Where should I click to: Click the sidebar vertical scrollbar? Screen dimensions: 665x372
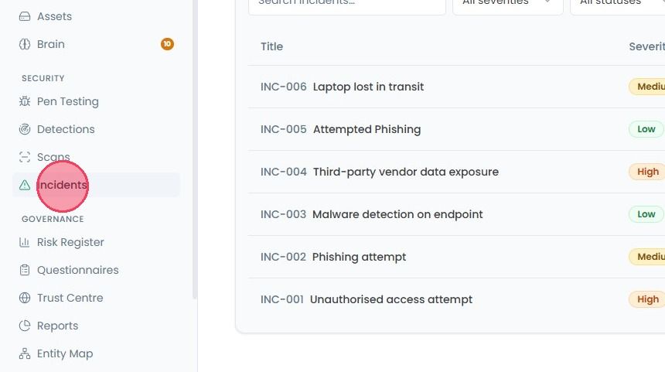click(x=195, y=148)
